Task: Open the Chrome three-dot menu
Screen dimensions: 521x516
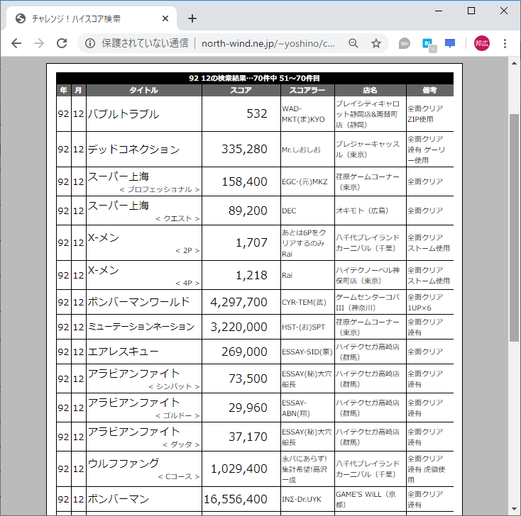Action: pos(505,43)
